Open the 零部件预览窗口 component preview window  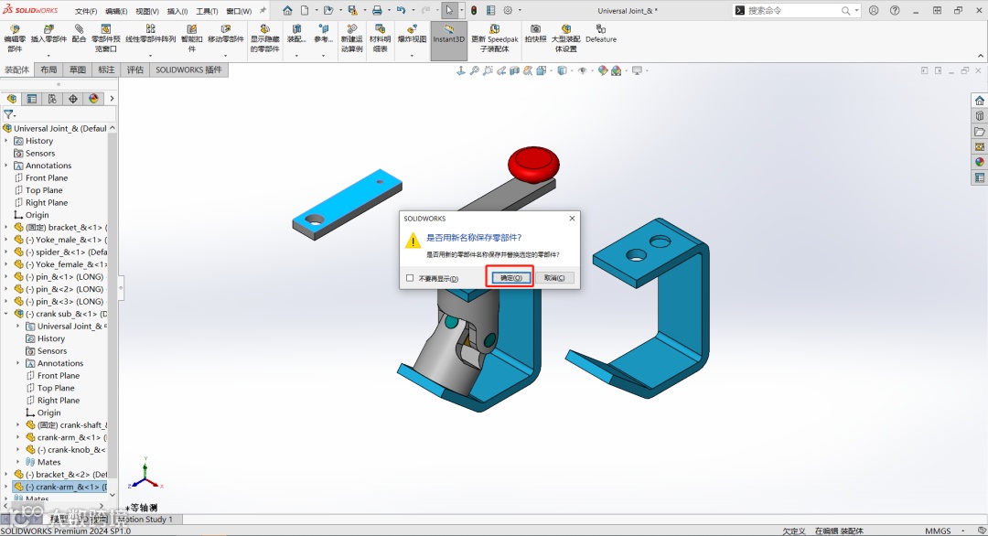106,39
